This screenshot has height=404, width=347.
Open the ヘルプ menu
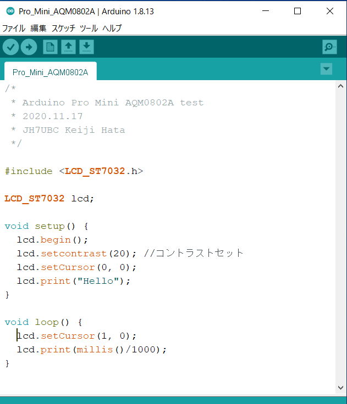click(x=112, y=28)
